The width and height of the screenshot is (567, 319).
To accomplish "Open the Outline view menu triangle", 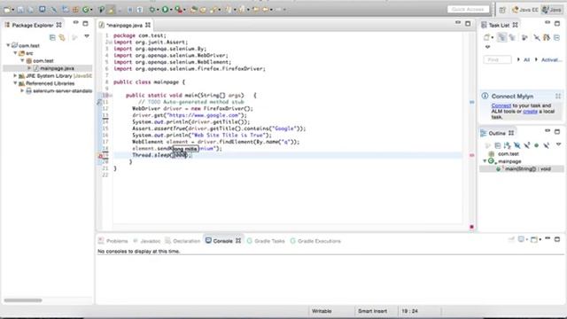I will pyautogui.click(x=558, y=144).
